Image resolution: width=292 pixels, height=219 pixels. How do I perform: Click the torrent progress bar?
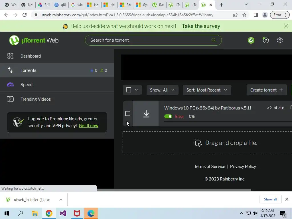pyautogui.click(x=228, y=122)
